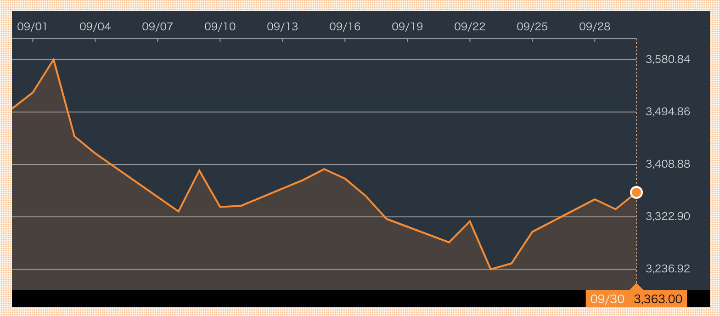The image size is (720, 316).
Task: Select the 3,322.90 axis value
Action: (668, 216)
